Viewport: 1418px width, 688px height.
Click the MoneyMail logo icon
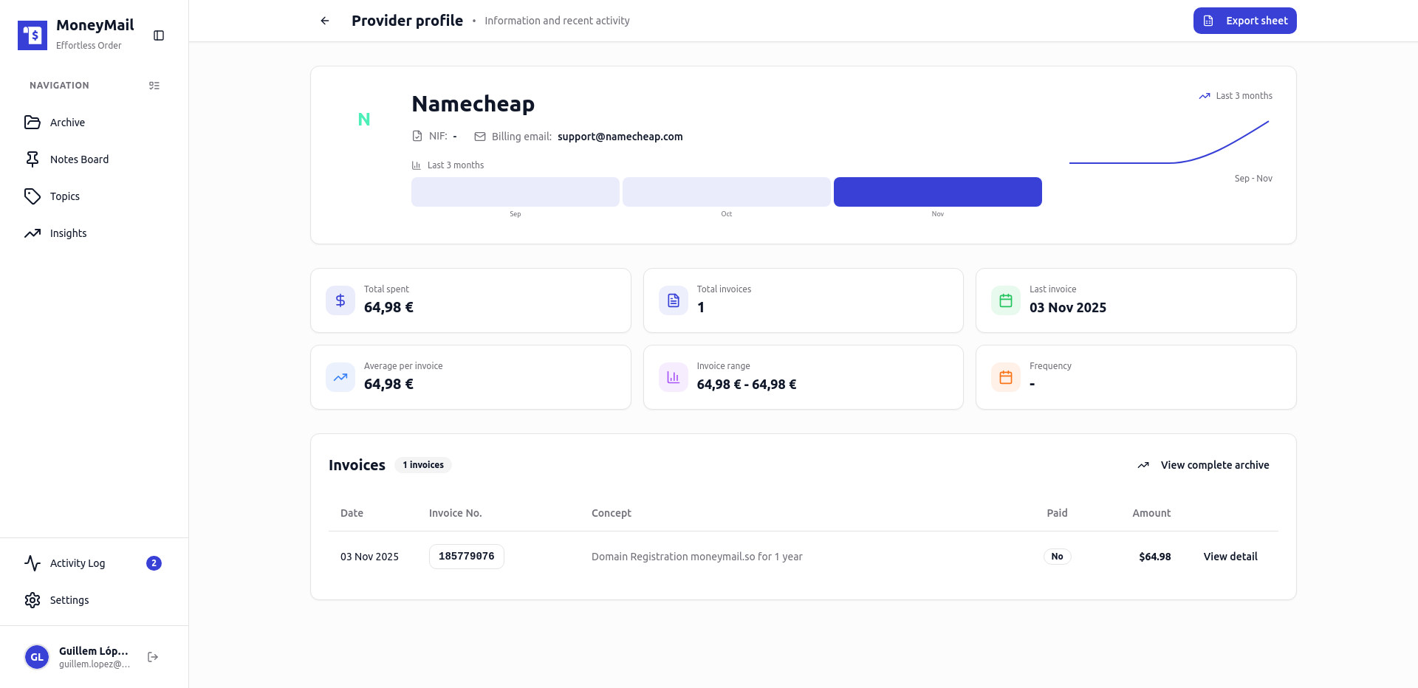[x=32, y=35]
